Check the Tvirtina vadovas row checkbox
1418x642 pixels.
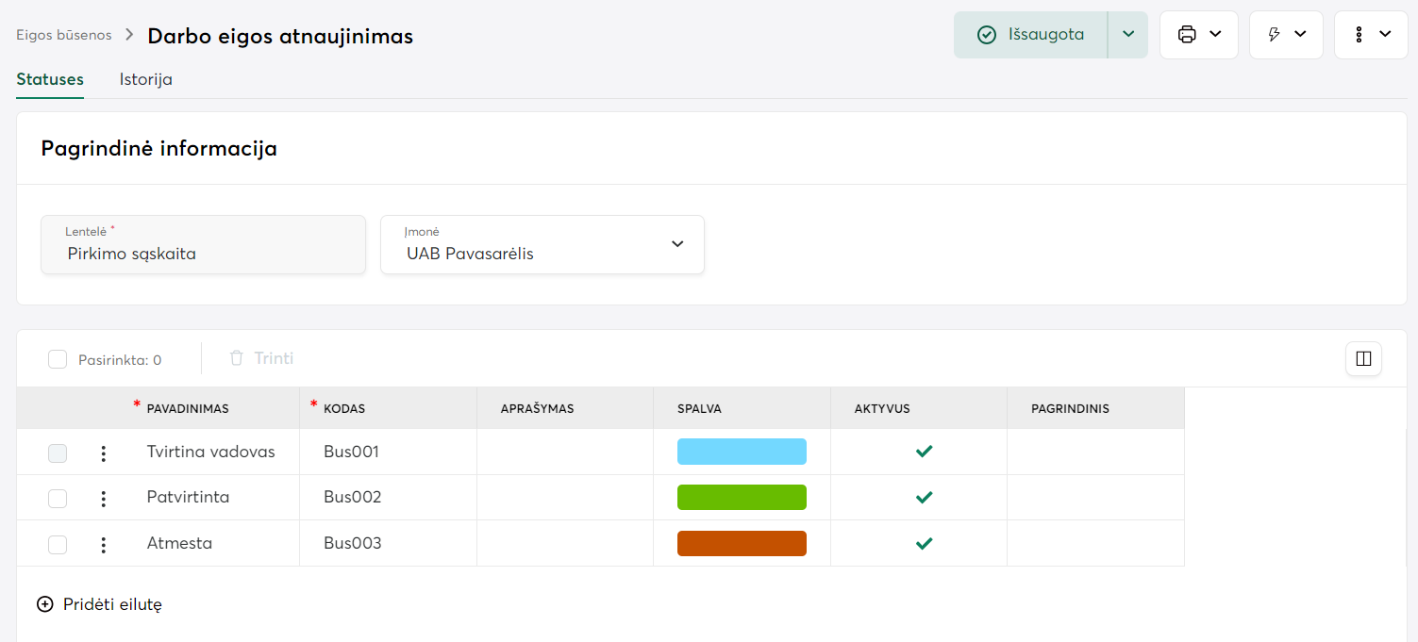pos(58,453)
